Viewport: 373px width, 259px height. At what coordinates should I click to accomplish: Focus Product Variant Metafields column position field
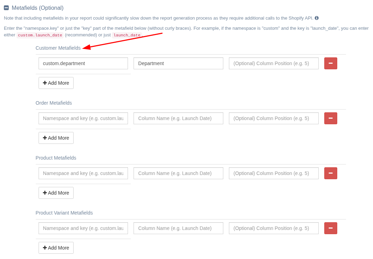click(273, 228)
